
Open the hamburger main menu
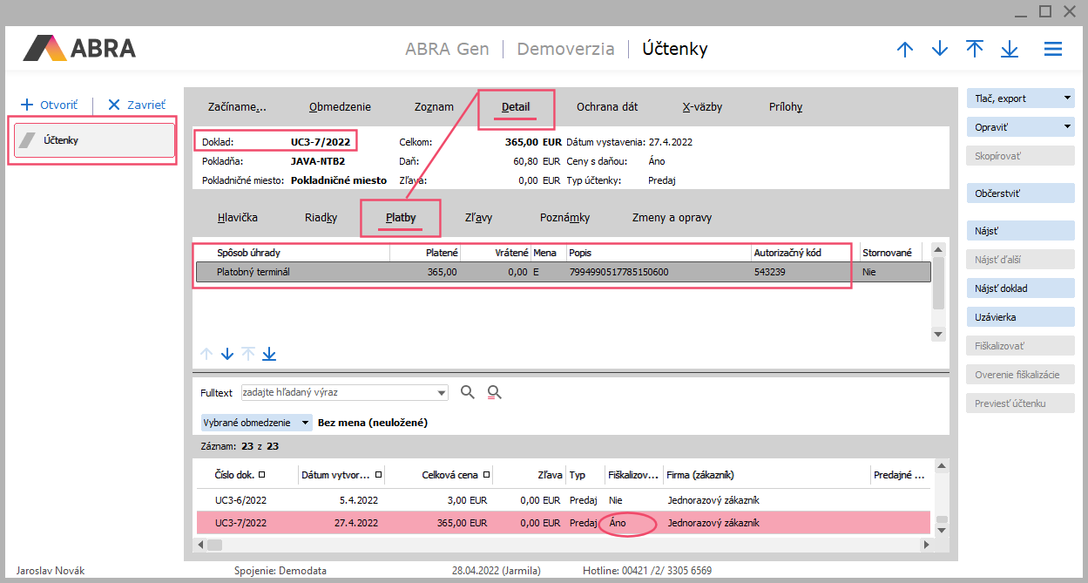pyautogui.click(x=1053, y=50)
